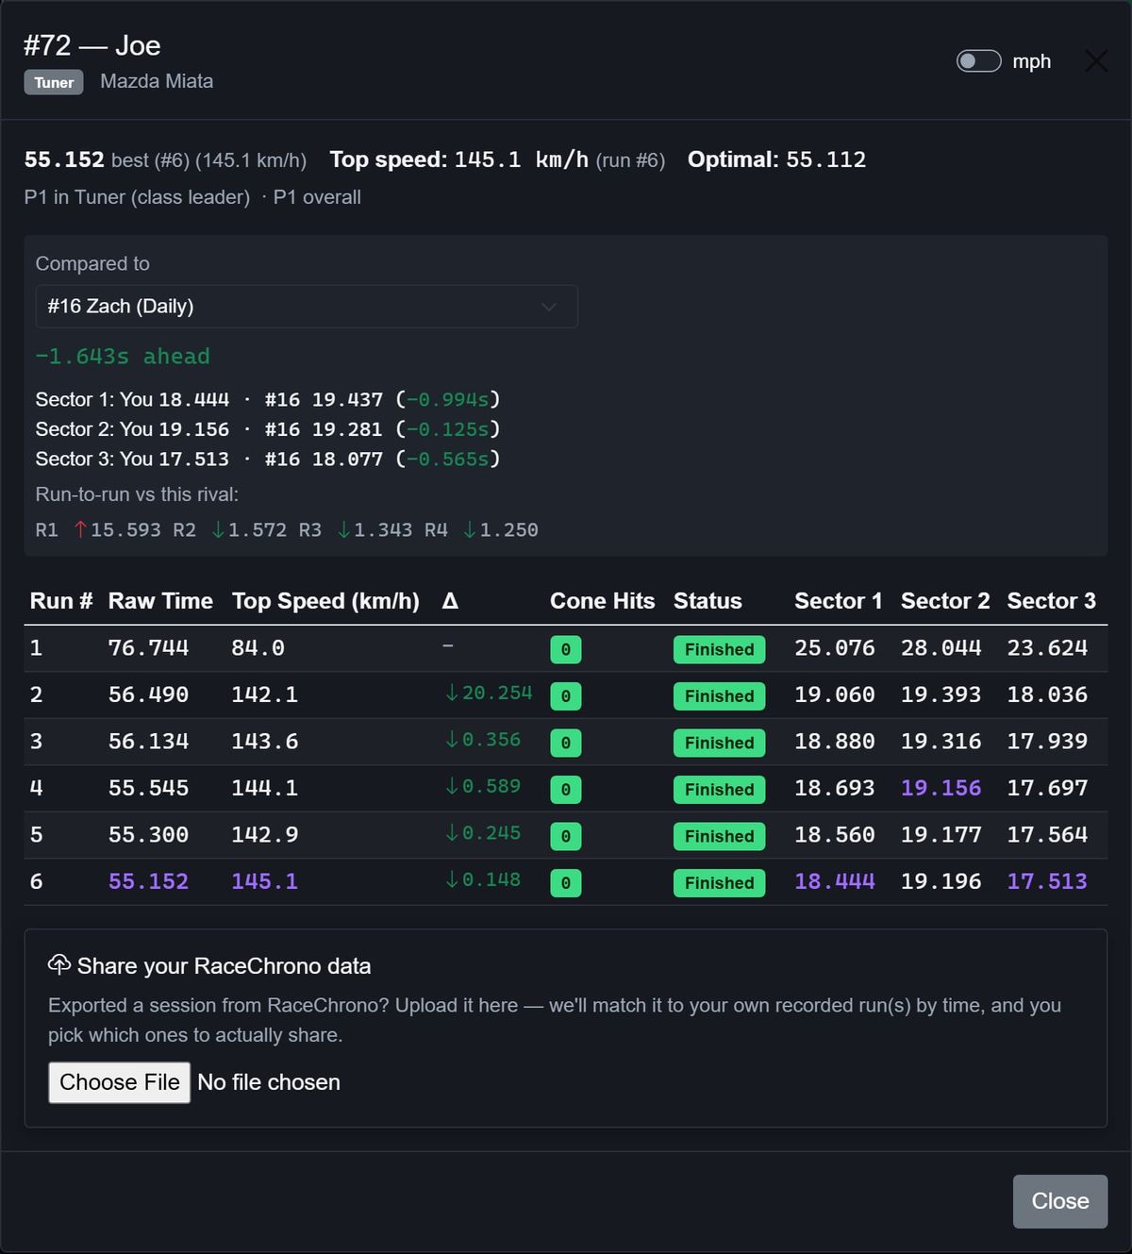
Task: Click the ↓20.254 delta value
Action: point(489,694)
